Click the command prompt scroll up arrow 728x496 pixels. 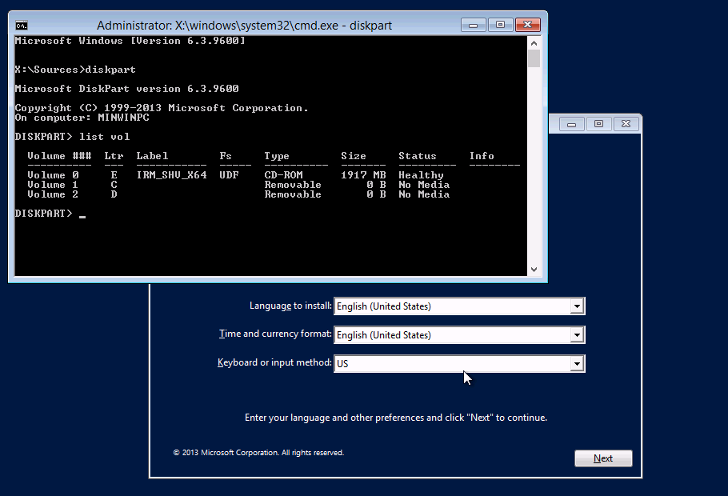coord(534,43)
